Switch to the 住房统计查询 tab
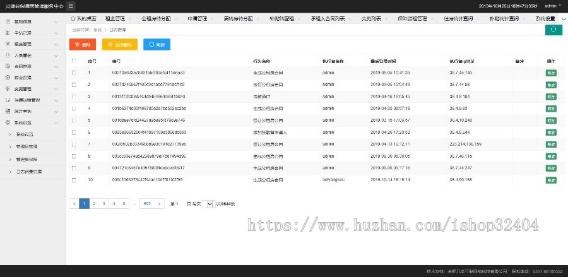Screen dimensions: 568x277 tap(458, 19)
